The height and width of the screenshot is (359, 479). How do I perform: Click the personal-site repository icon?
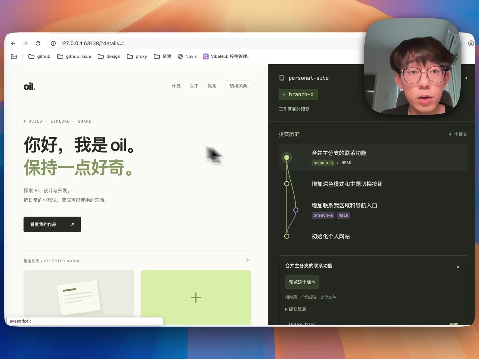(x=282, y=78)
